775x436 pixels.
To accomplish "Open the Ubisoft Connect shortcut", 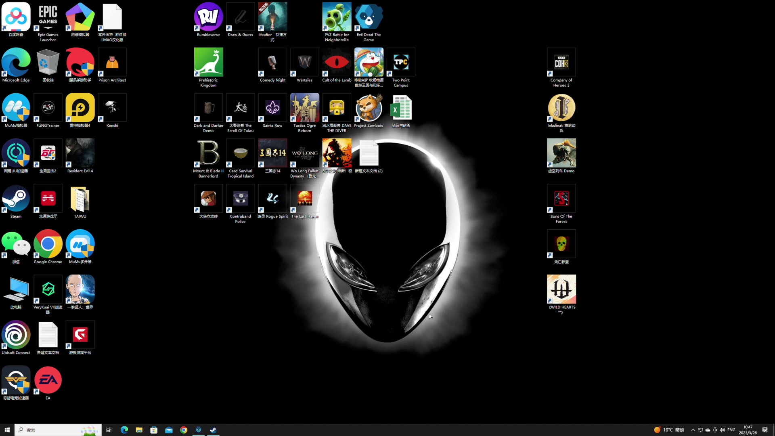I will [16, 337].
